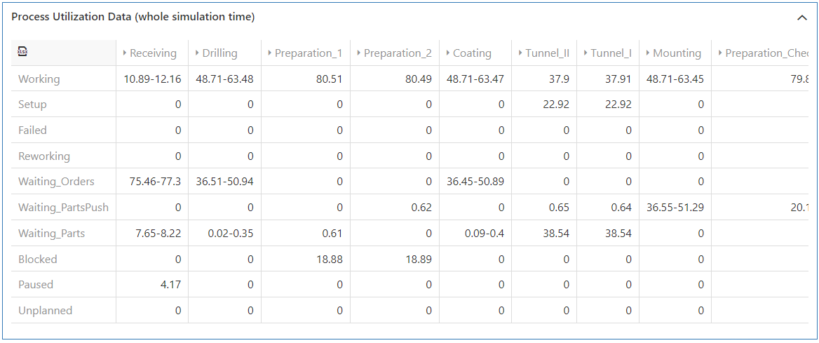Expand the Drilling column header
This screenshot has width=819, height=343.
pos(198,53)
